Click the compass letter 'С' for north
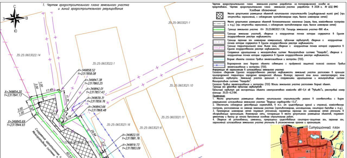The width and height of the screenshot is (347, 158). (x=14, y=6)
